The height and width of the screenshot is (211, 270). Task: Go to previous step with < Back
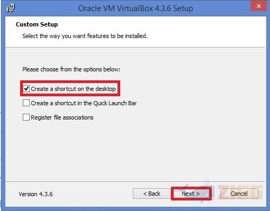coord(152,194)
